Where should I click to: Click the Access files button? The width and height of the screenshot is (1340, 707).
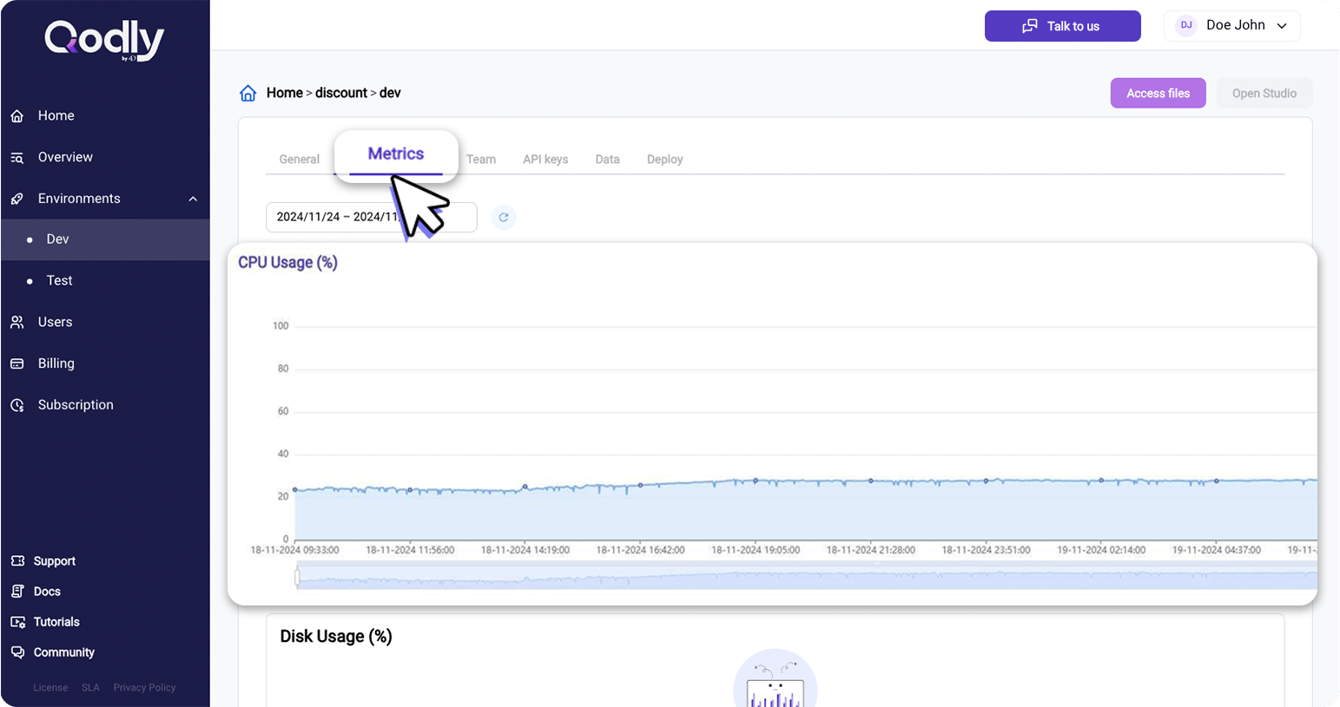pyautogui.click(x=1158, y=94)
